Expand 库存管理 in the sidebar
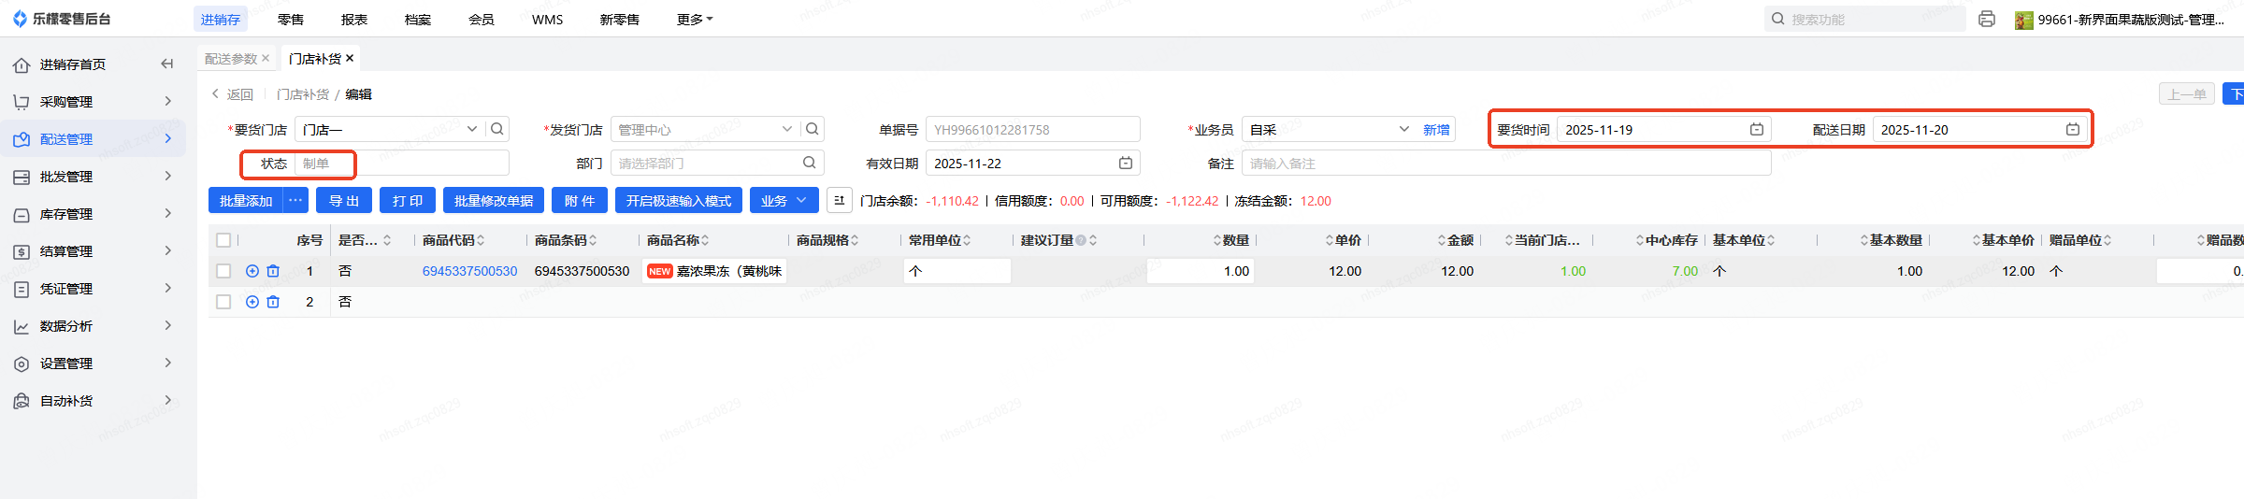2244x499 pixels. (168, 213)
